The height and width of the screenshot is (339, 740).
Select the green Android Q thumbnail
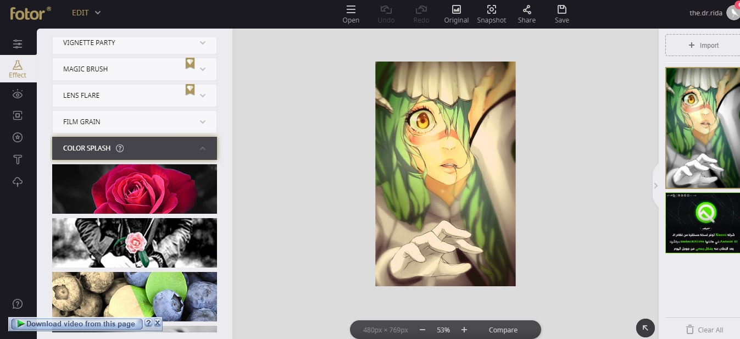coord(703,223)
